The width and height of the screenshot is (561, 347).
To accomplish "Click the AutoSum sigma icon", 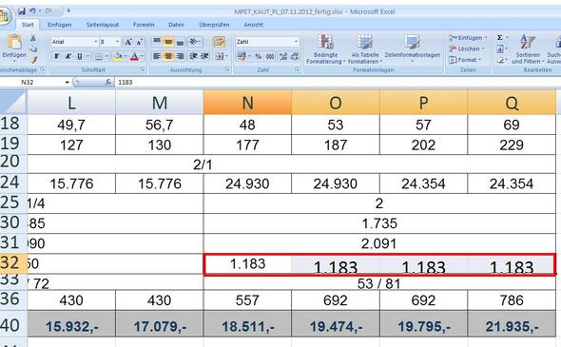I will pyautogui.click(x=500, y=38).
